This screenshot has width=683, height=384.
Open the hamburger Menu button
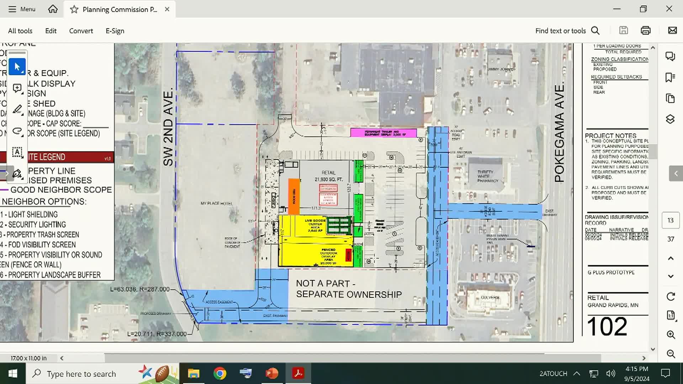click(x=22, y=9)
